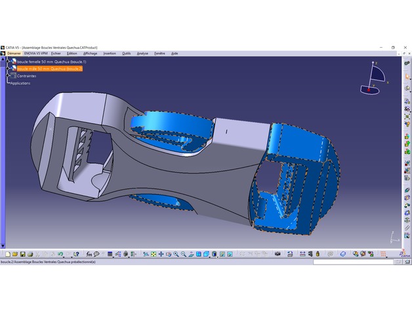The image size is (412, 309).
Task: Expand the boucle mâle 50 mm node
Action: (8, 68)
